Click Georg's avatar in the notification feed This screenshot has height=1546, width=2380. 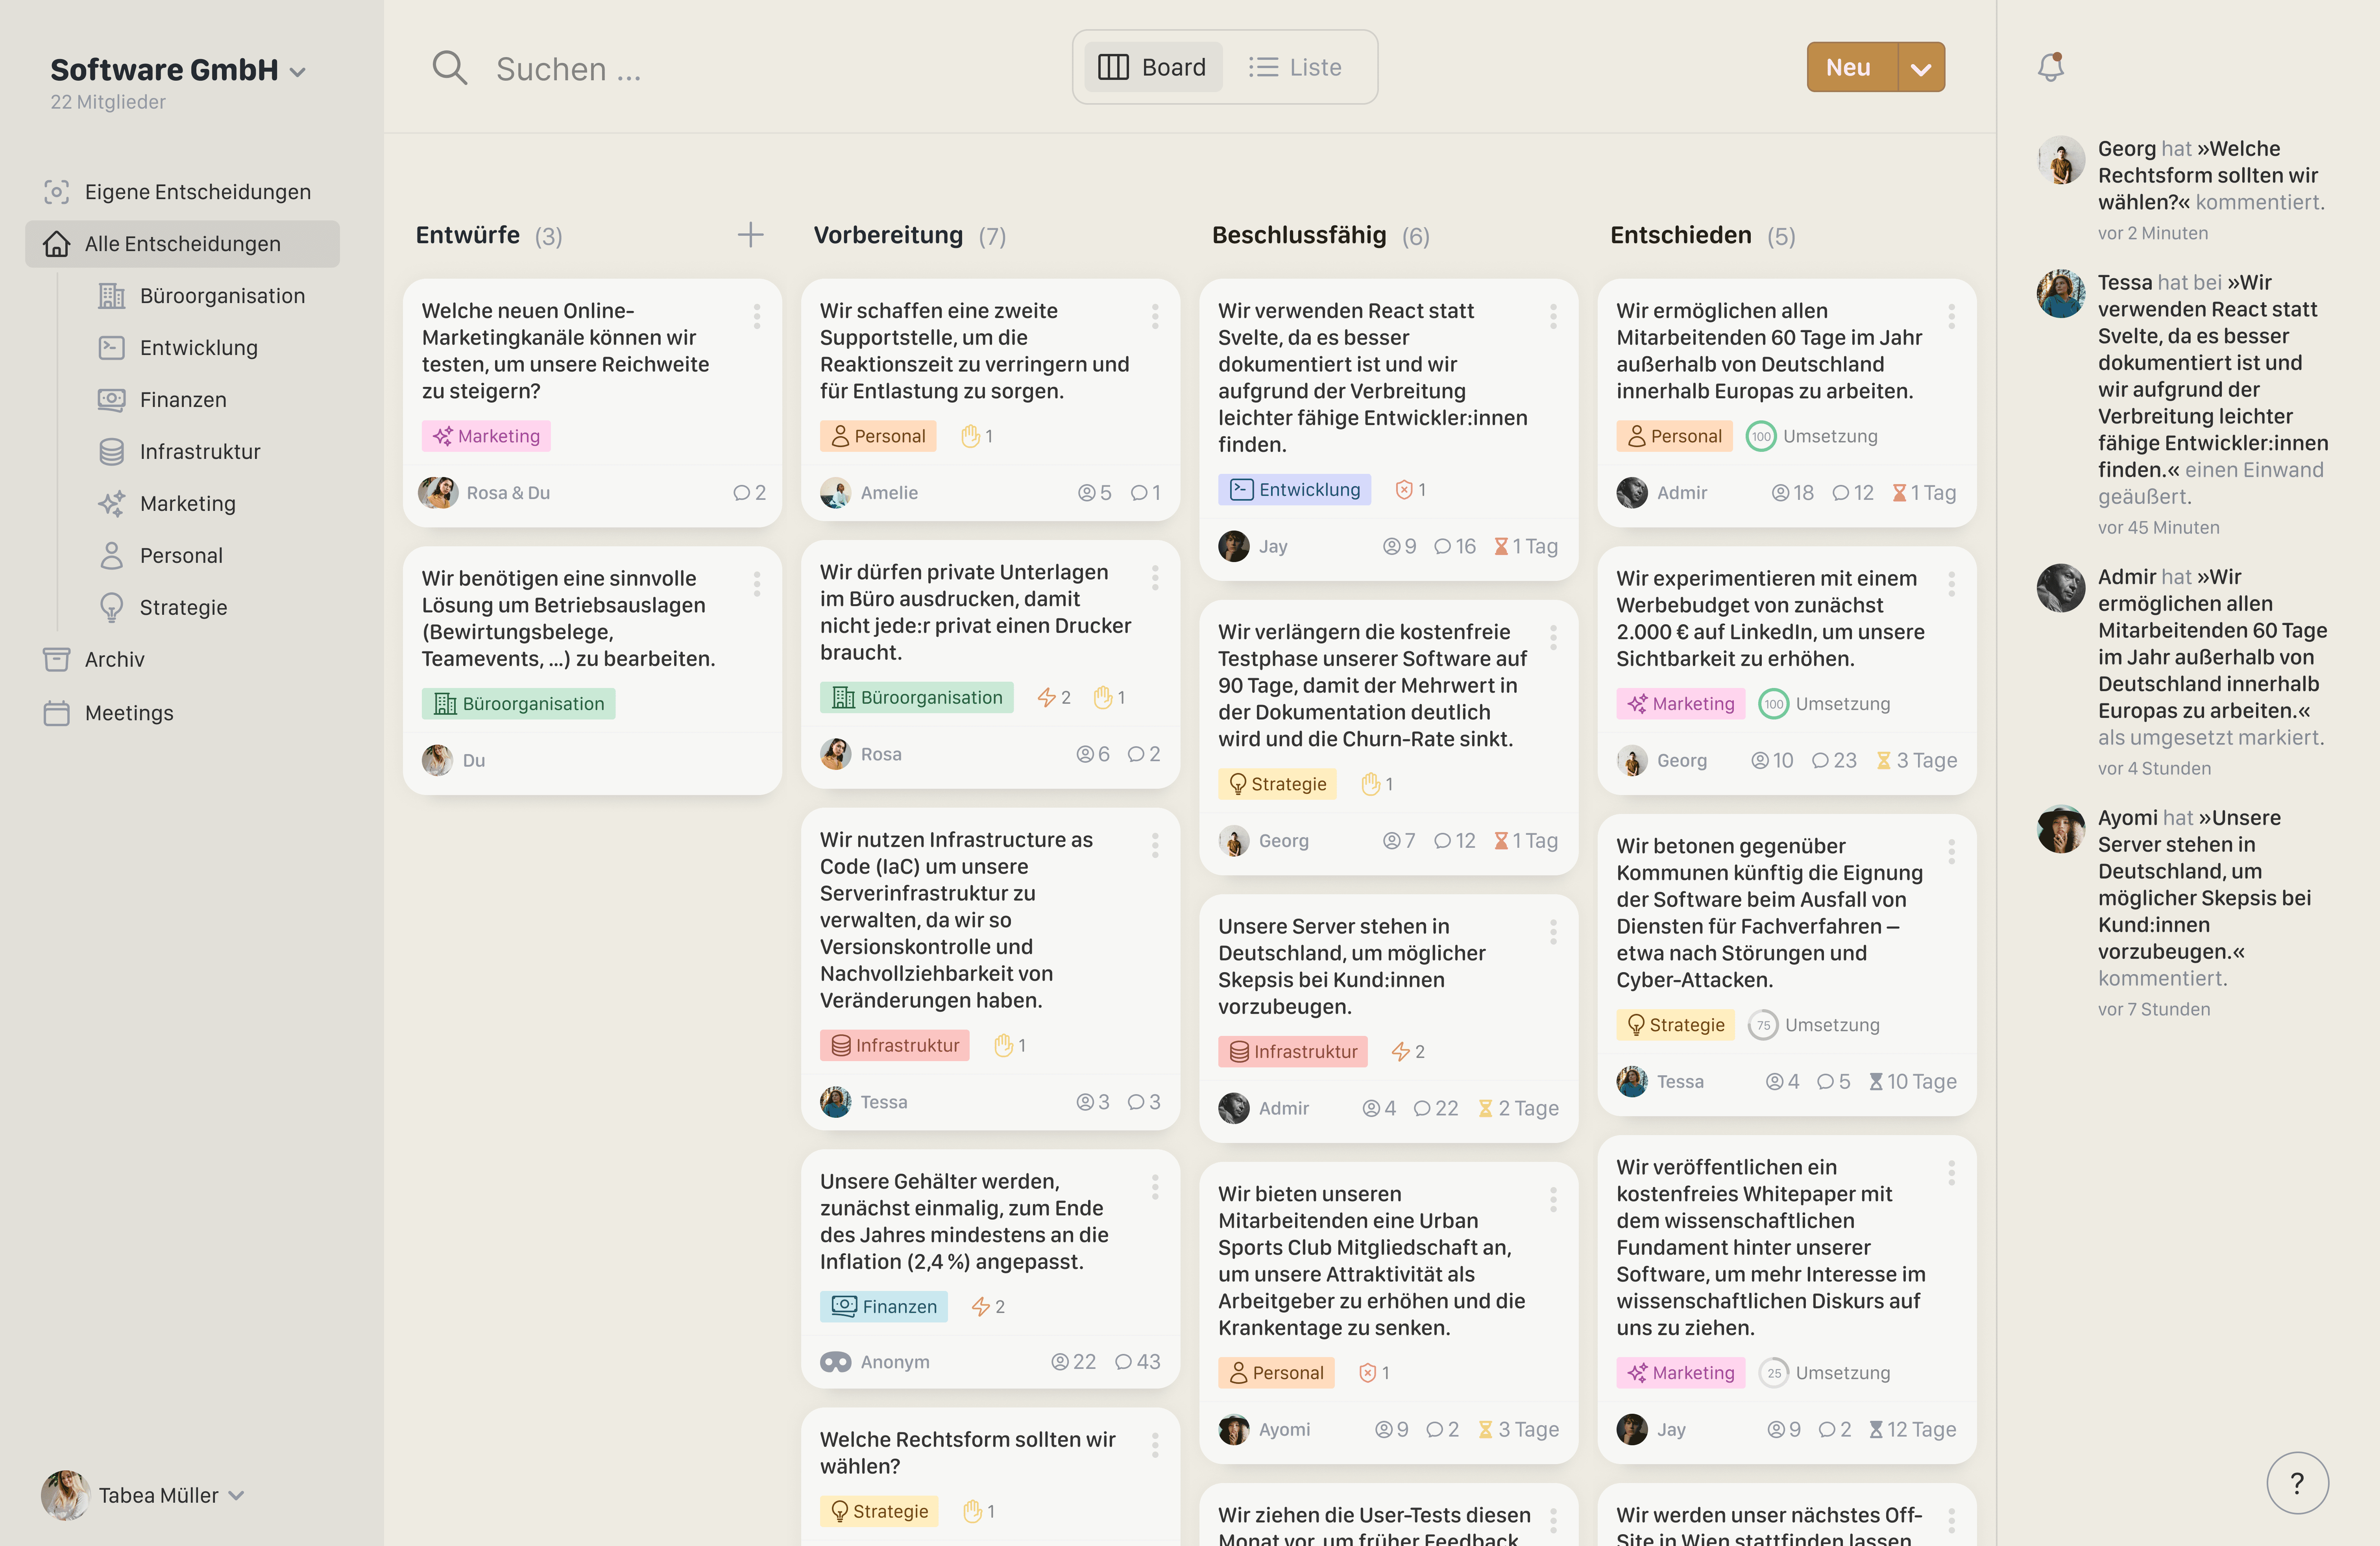[2061, 160]
